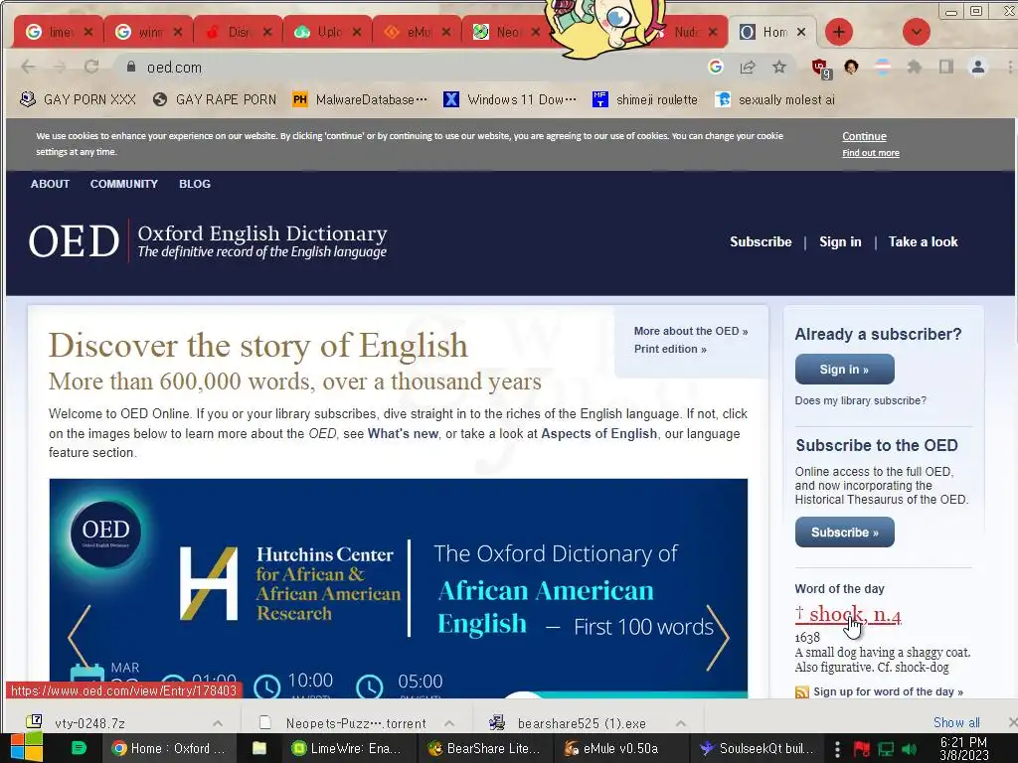Screen dimensions: 1018x763
Task: Show the previous slide in the banner carousel
Action: click(80, 637)
